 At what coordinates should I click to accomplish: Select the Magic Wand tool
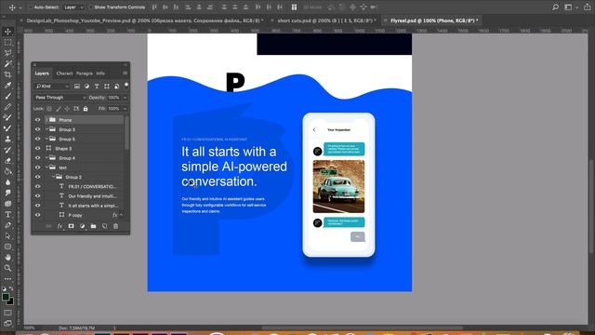tap(7, 64)
